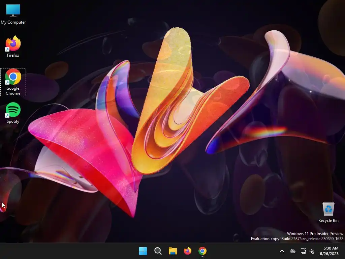Open File Explorer from the taskbar
The height and width of the screenshot is (259, 345).
click(x=173, y=251)
